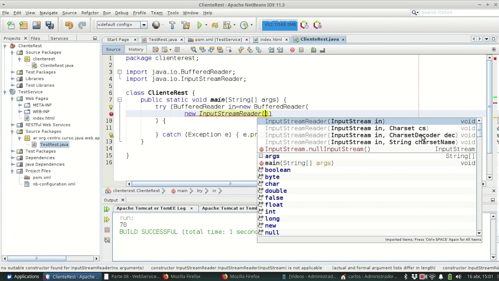Click the error marker on line 9
The image size is (499, 281).
pyautogui.click(x=111, y=114)
